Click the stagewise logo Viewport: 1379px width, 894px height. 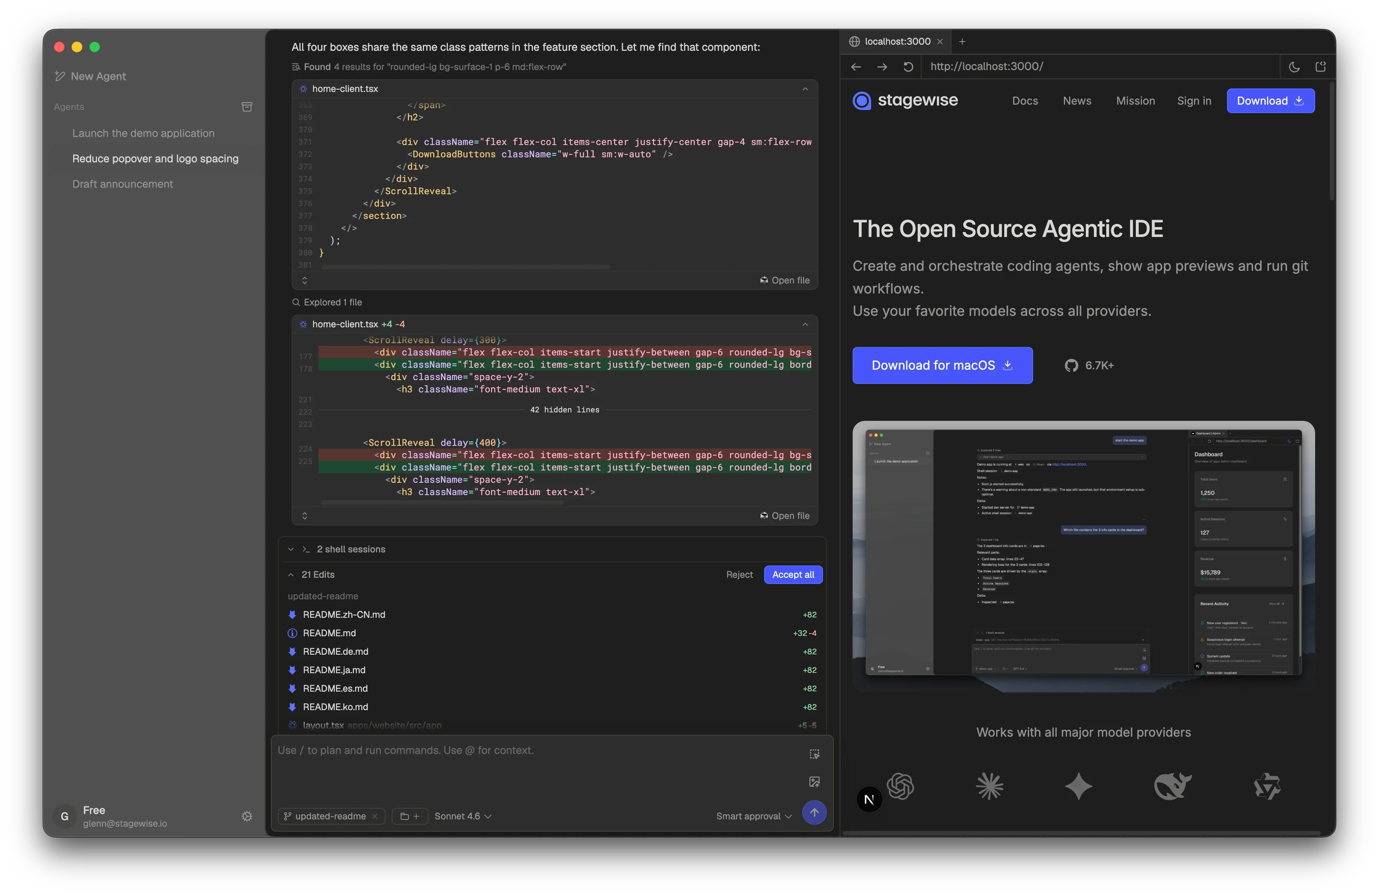tap(906, 101)
